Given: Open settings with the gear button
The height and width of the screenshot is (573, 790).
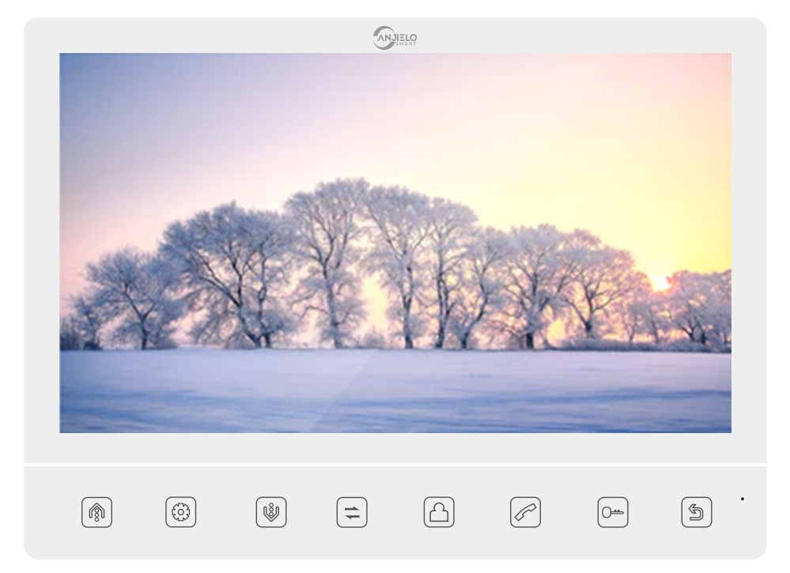Looking at the screenshot, I should tap(181, 511).
